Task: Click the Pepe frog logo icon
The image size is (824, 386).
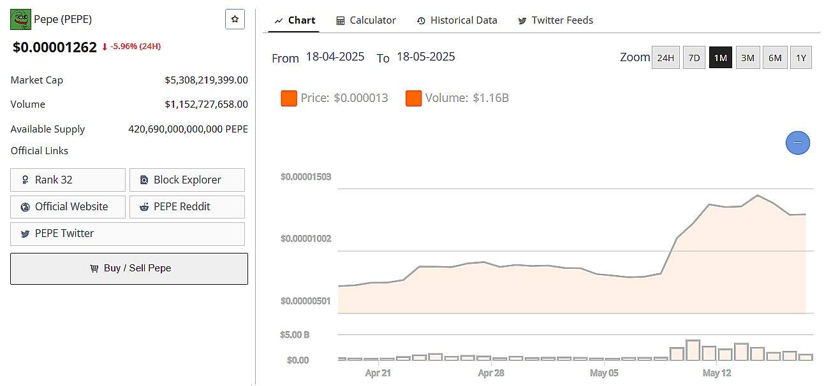Action: coord(20,20)
